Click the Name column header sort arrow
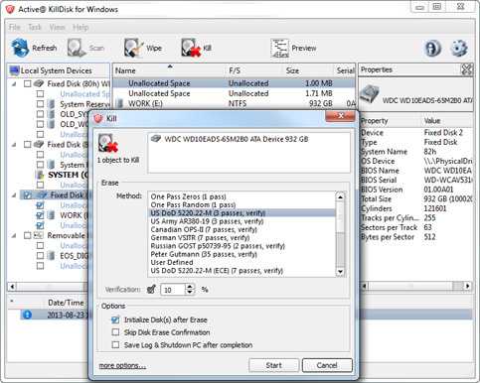This screenshot has height=383, width=480. [x=170, y=66]
